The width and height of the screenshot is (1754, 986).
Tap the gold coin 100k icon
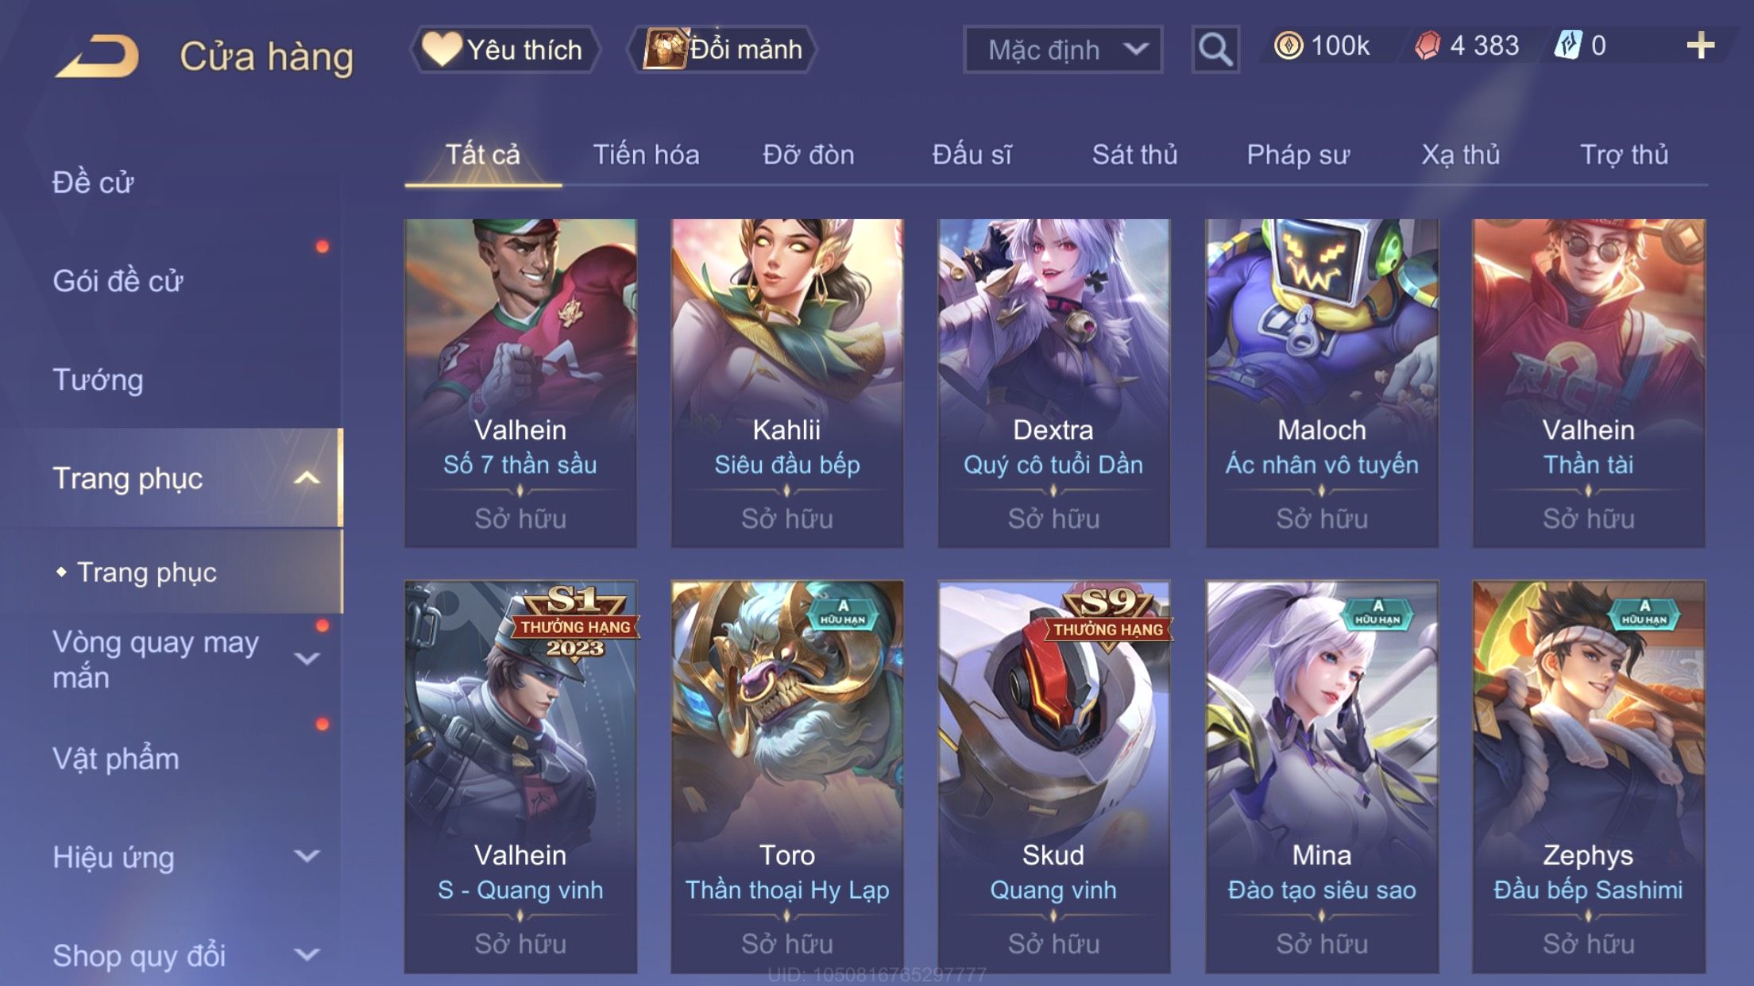pyautogui.click(x=1288, y=45)
